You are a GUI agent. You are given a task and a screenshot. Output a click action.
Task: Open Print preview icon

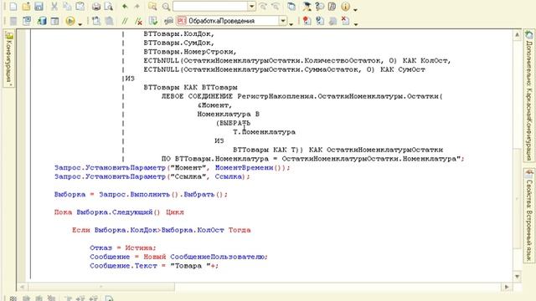pos(108,6)
